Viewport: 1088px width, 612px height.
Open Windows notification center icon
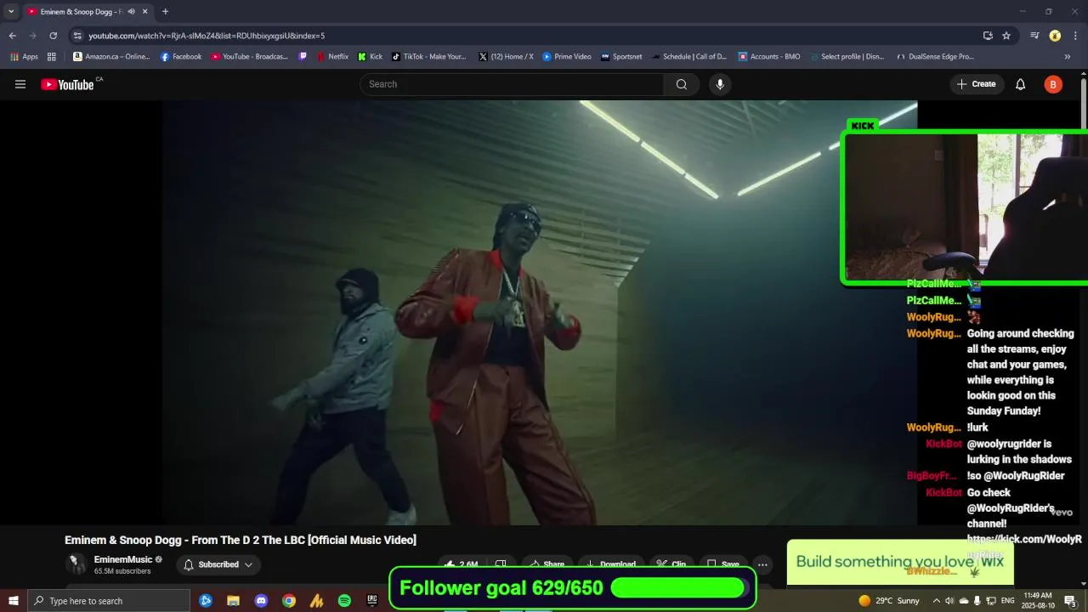[x=1071, y=601]
